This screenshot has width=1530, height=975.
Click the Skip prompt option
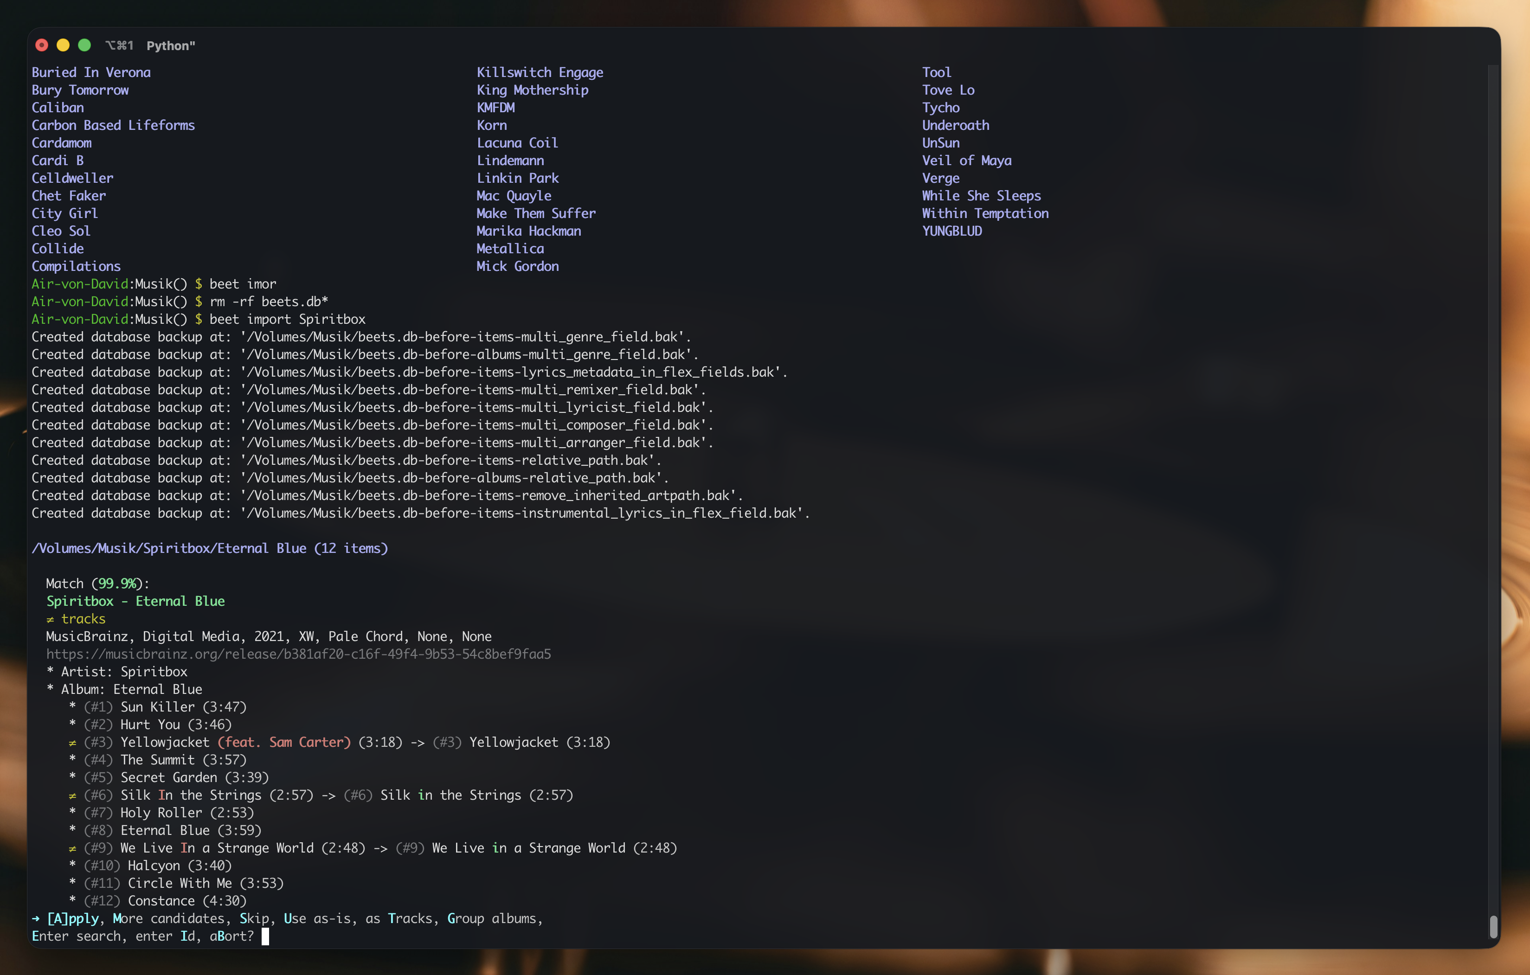[254, 918]
